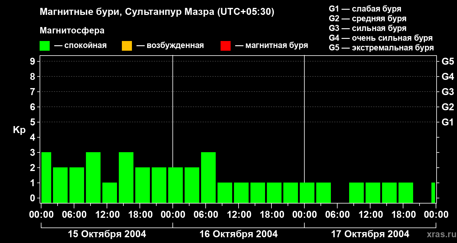Screen dimensions: 457x243
Task: Click the Kp axis value "3"
Action: [33, 152]
